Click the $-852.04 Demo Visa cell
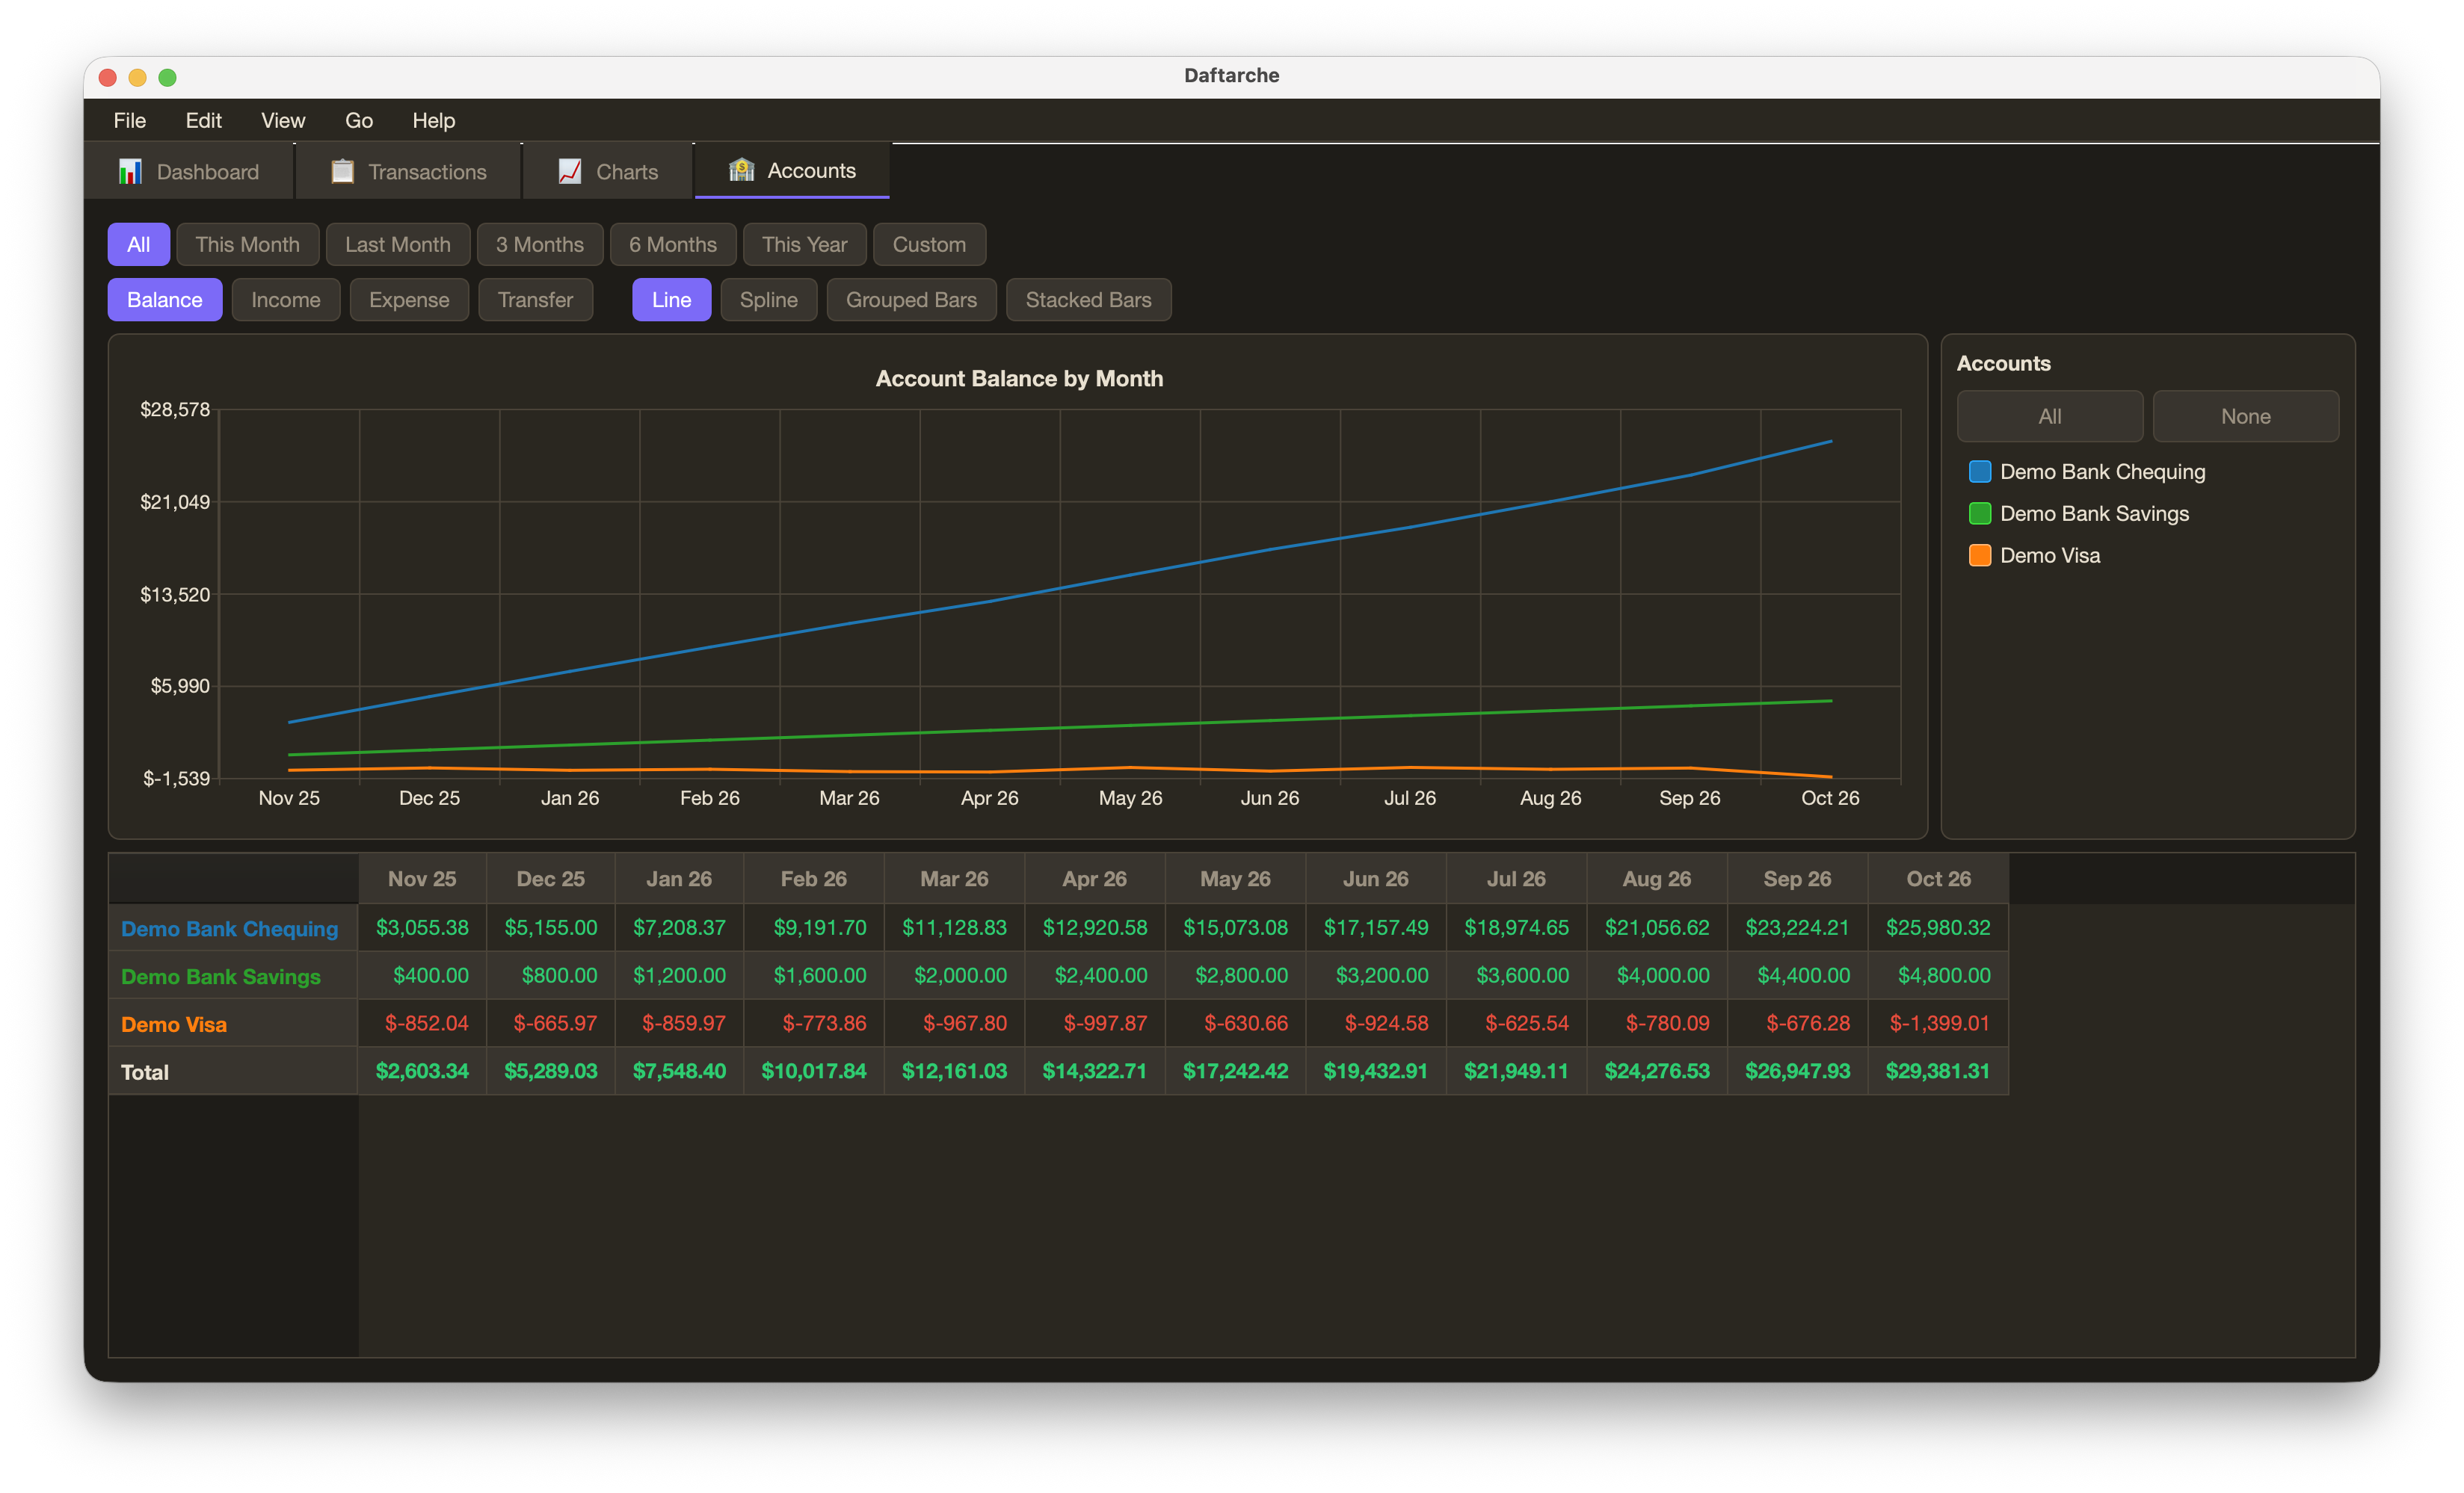The image size is (2464, 1493). click(422, 1023)
